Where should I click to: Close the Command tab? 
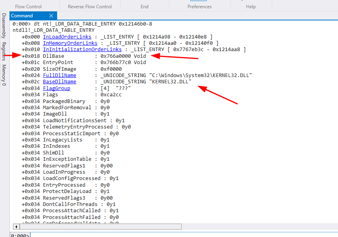pos(51,16)
